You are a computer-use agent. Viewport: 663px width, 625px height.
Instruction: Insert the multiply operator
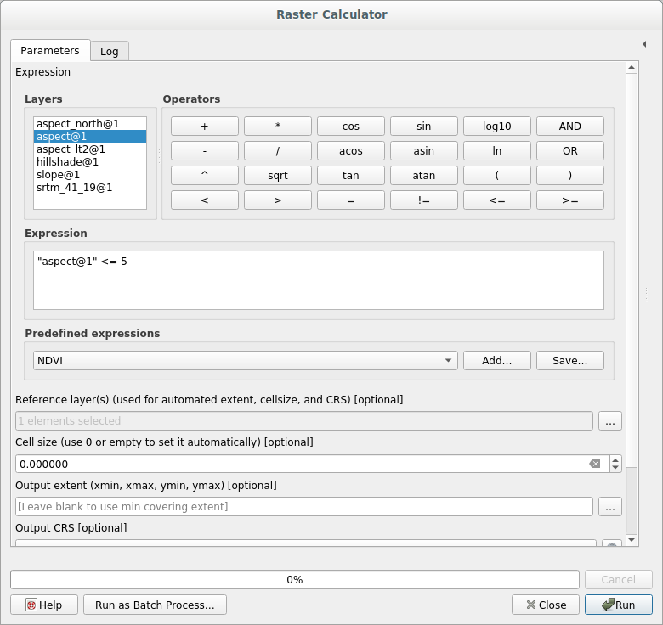(x=277, y=127)
